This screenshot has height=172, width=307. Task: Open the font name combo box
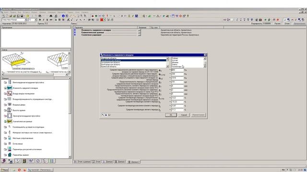tap(14, 20)
